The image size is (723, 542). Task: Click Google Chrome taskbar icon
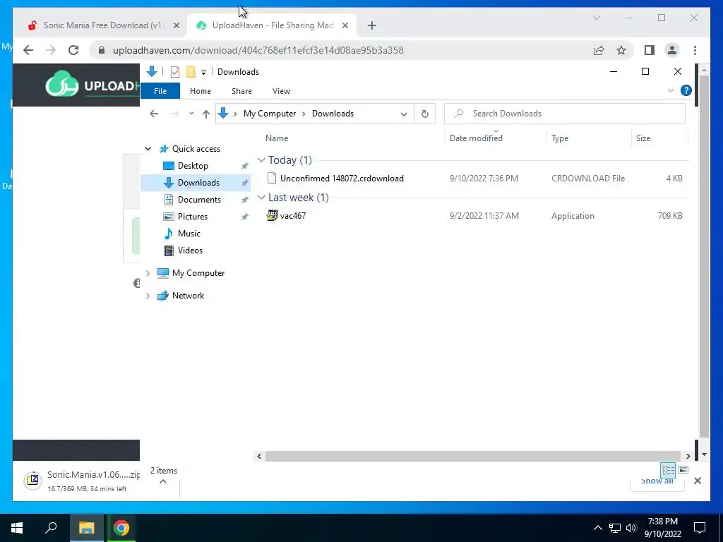(x=121, y=528)
